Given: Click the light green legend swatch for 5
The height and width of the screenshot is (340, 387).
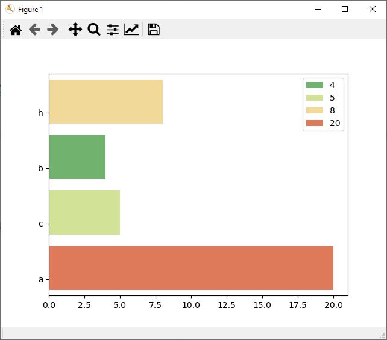Looking at the screenshot, I should [x=315, y=98].
